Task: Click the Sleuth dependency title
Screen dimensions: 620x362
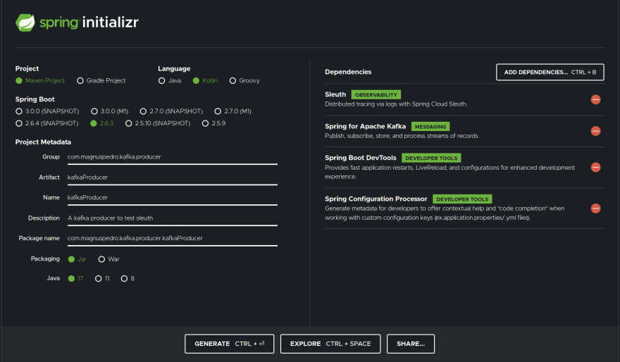Action: 335,94
